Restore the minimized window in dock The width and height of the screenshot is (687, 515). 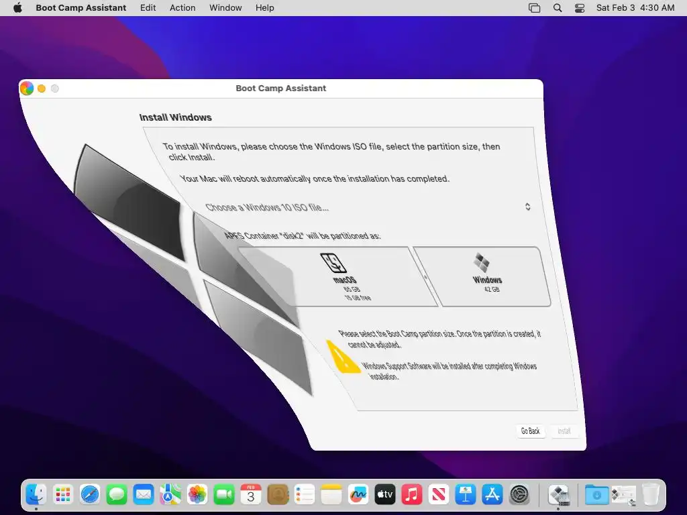point(623,495)
